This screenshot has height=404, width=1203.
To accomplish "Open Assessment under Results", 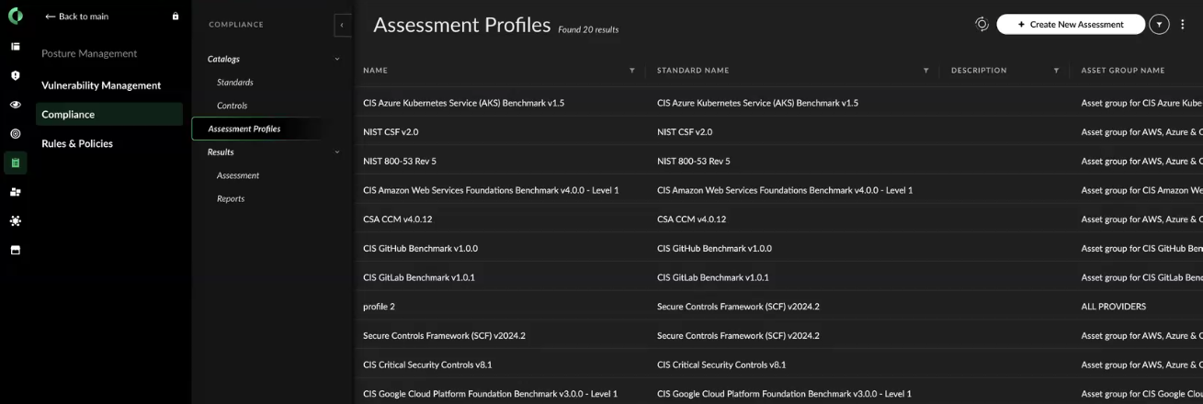I will click(238, 175).
